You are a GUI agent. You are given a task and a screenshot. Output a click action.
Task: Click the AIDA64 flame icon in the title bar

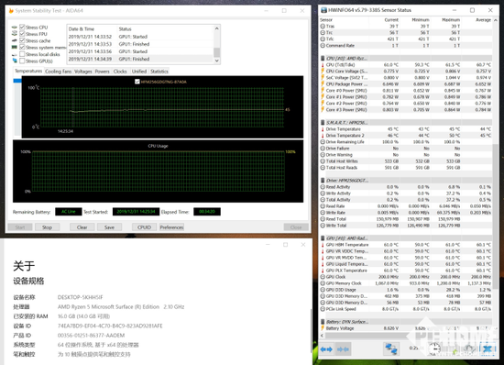point(11,11)
